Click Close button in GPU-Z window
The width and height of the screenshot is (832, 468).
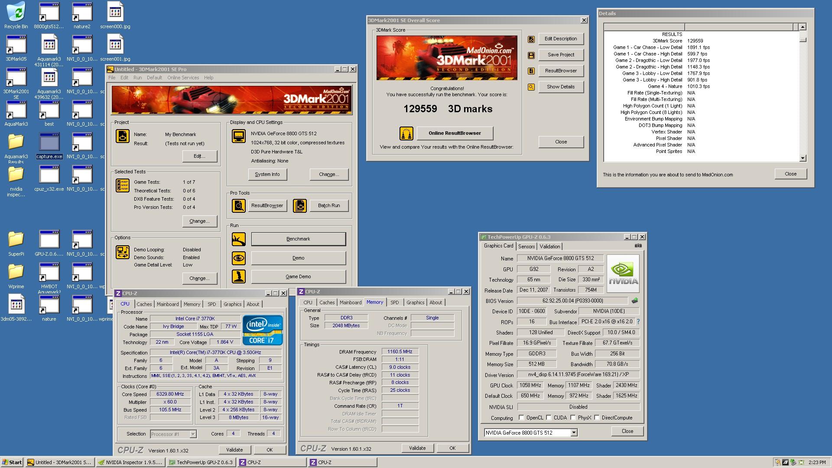click(x=627, y=431)
